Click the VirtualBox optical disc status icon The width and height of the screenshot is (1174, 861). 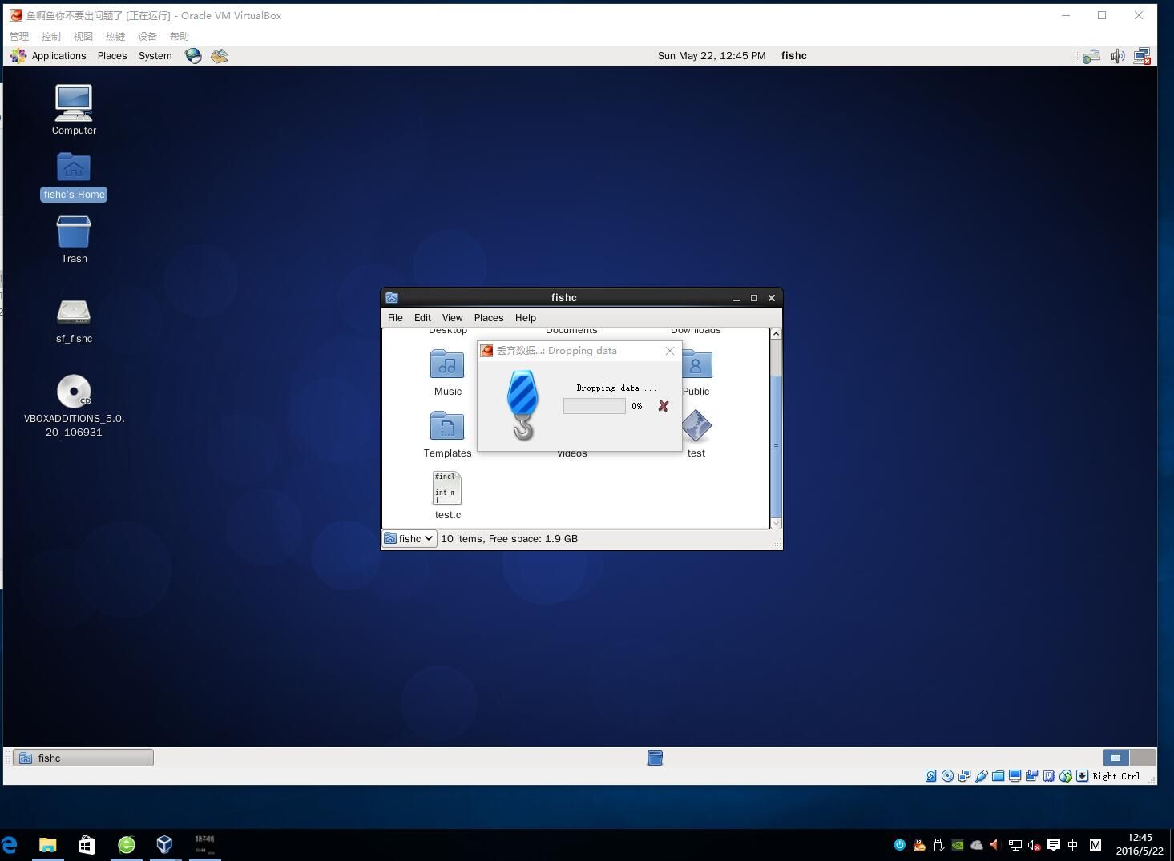point(947,776)
